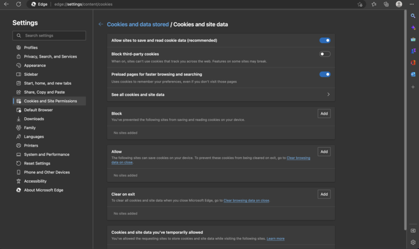Open Privacy, Search, and Services settings

50,56
